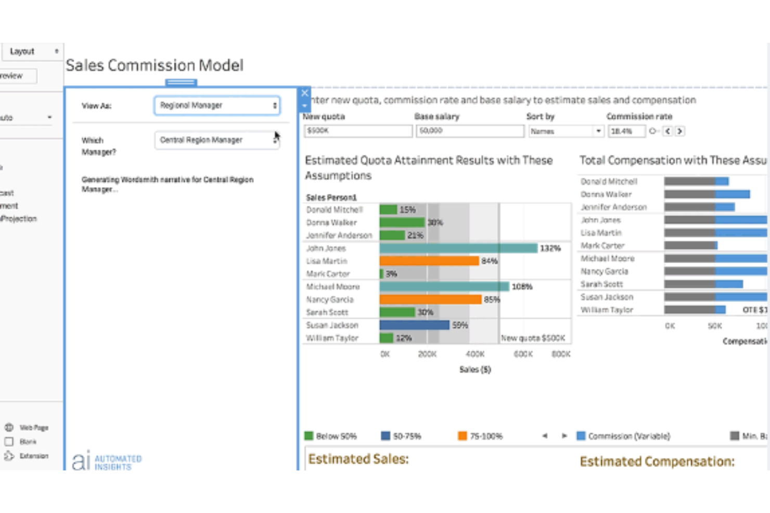Viewport: 770px width, 513px height.
Task: Click the right arrow beside Commission rate
Action: (680, 131)
